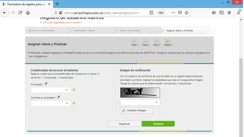Toggle Reader View icon in the address bar
Screen dimensions: 244x137
[152, 13]
